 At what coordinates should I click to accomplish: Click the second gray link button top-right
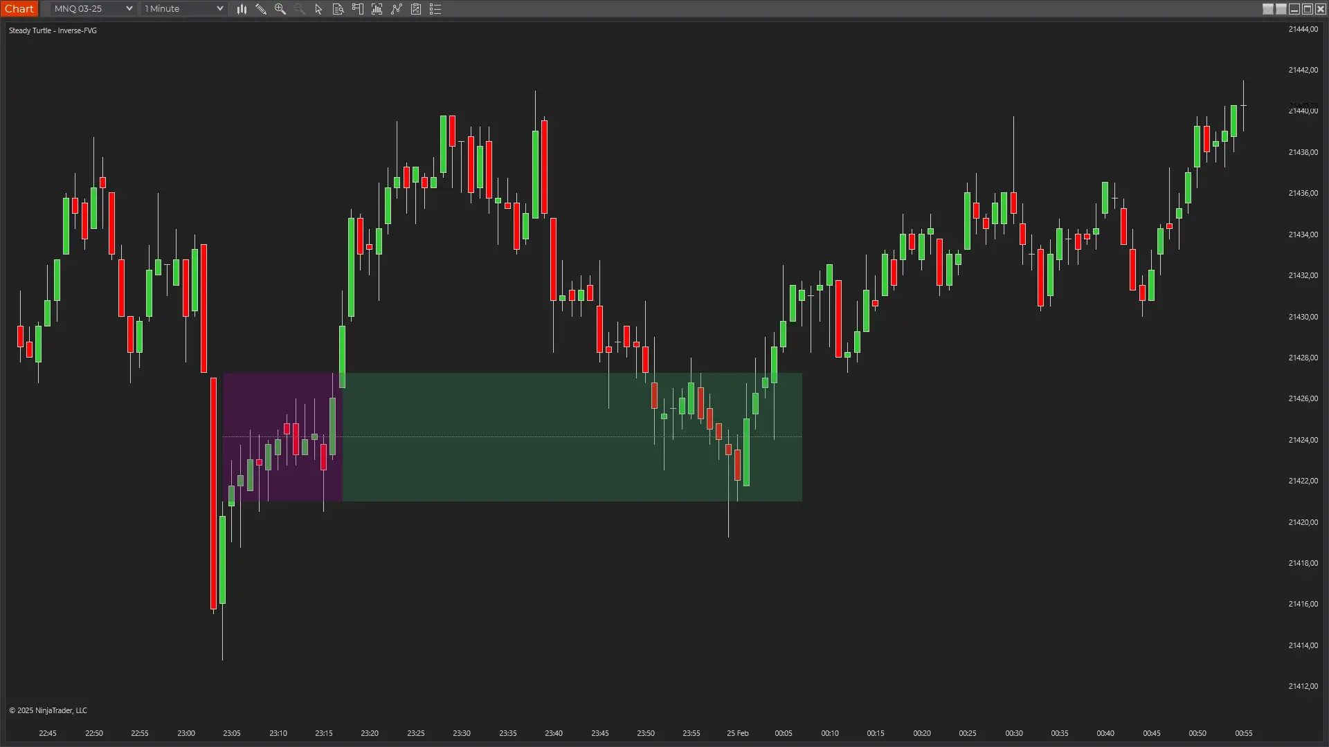pyautogui.click(x=1281, y=9)
